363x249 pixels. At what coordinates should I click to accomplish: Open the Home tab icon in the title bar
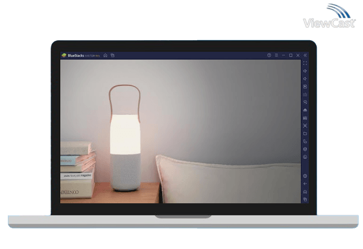(x=106, y=55)
